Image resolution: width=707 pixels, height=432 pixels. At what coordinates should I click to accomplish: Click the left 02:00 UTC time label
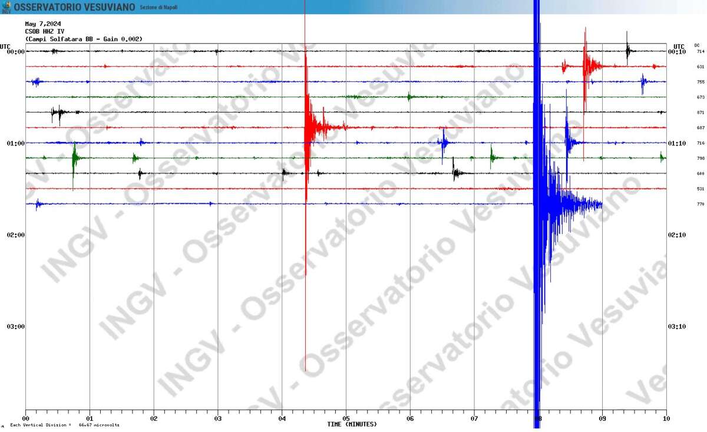(16, 235)
